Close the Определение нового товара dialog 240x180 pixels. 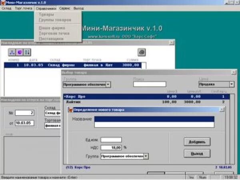click(222, 109)
